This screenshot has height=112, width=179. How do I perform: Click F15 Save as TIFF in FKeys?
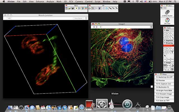pos(164,101)
